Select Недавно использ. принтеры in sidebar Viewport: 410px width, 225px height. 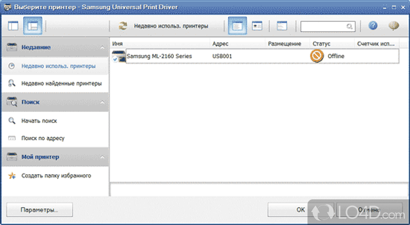(58, 66)
